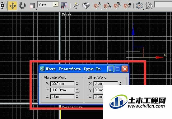Open the View reference coordinate dropdown
The width and height of the screenshot is (172, 119).
(48, 4)
